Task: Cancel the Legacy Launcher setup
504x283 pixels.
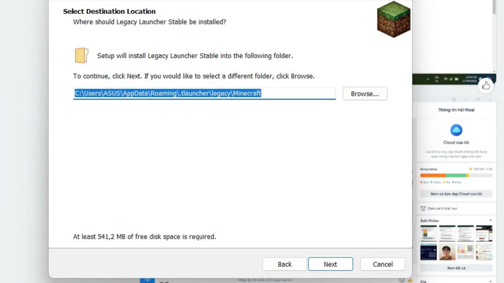Action: point(383,264)
